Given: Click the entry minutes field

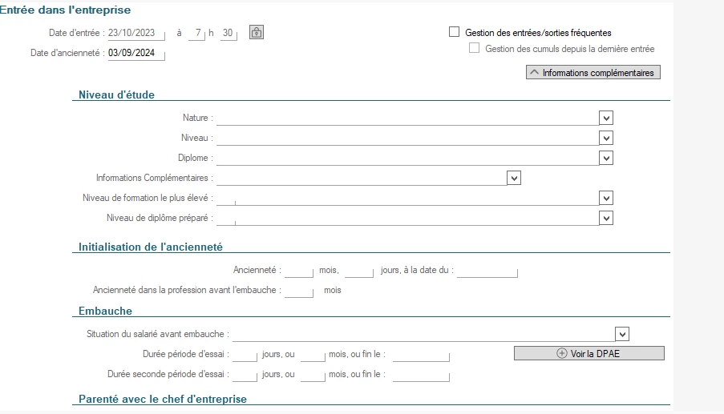Looking at the screenshot, I should pyautogui.click(x=229, y=33).
